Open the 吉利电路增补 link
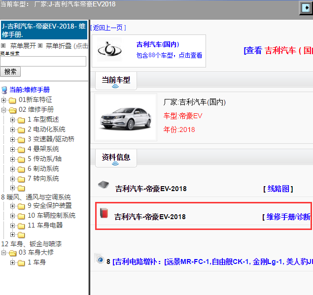 point(212,262)
